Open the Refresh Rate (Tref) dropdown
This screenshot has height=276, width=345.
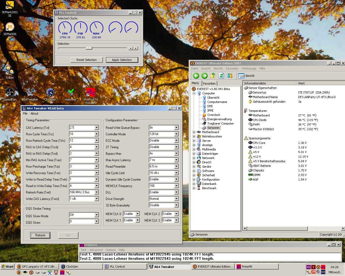click(x=96, y=192)
